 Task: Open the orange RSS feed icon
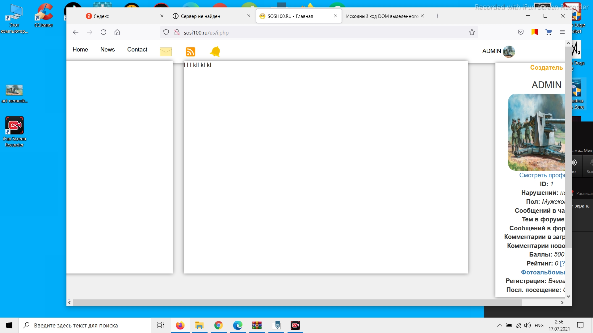click(191, 51)
